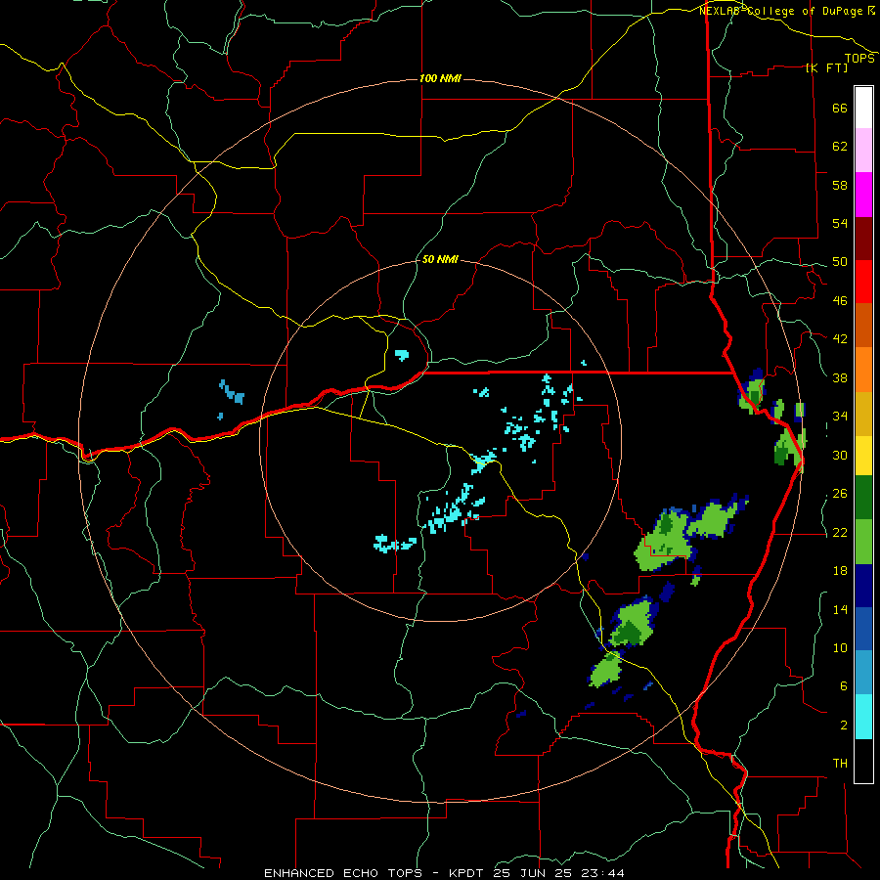Click the 38 legend number
Screen dimensions: 880x880
pos(840,377)
